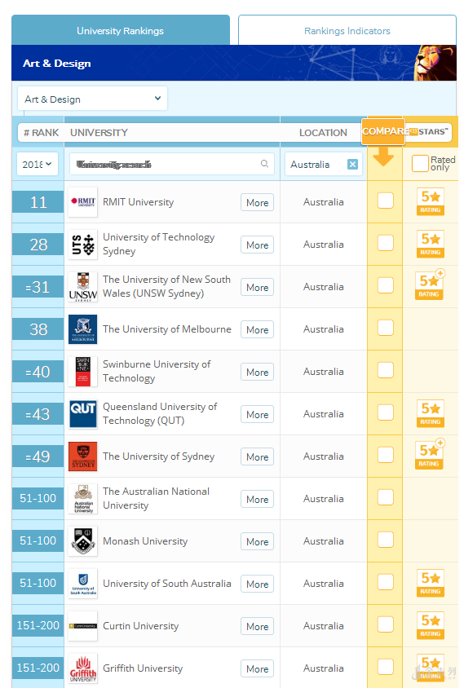Click the RMIT University logo
The width and height of the screenshot is (464, 688).
click(x=83, y=202)
